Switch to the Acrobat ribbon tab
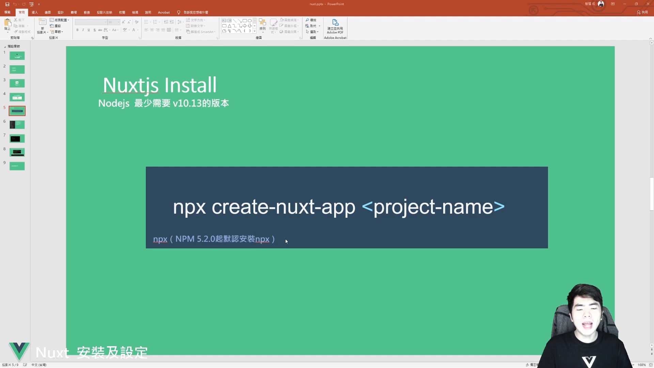The width and height of the screenshot is (654, 368). point(163,12)
